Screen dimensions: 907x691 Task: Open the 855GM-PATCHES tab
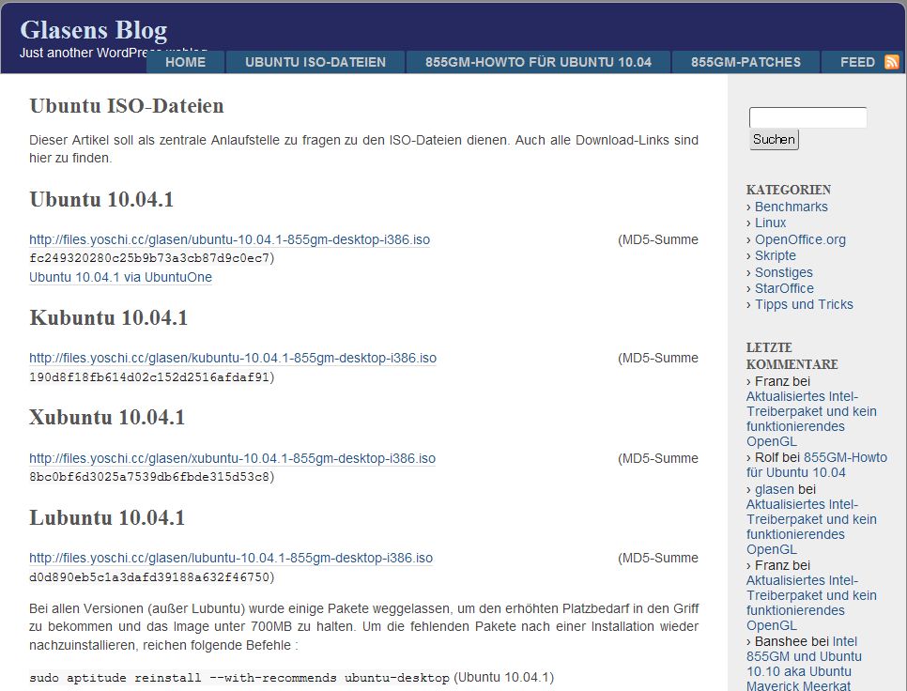click(746, 62)
